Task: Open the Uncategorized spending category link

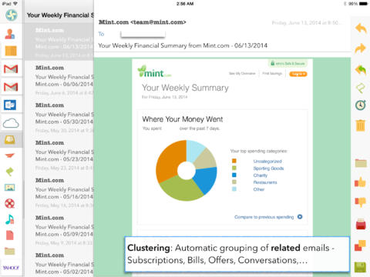Action: [x=267, y=162]
